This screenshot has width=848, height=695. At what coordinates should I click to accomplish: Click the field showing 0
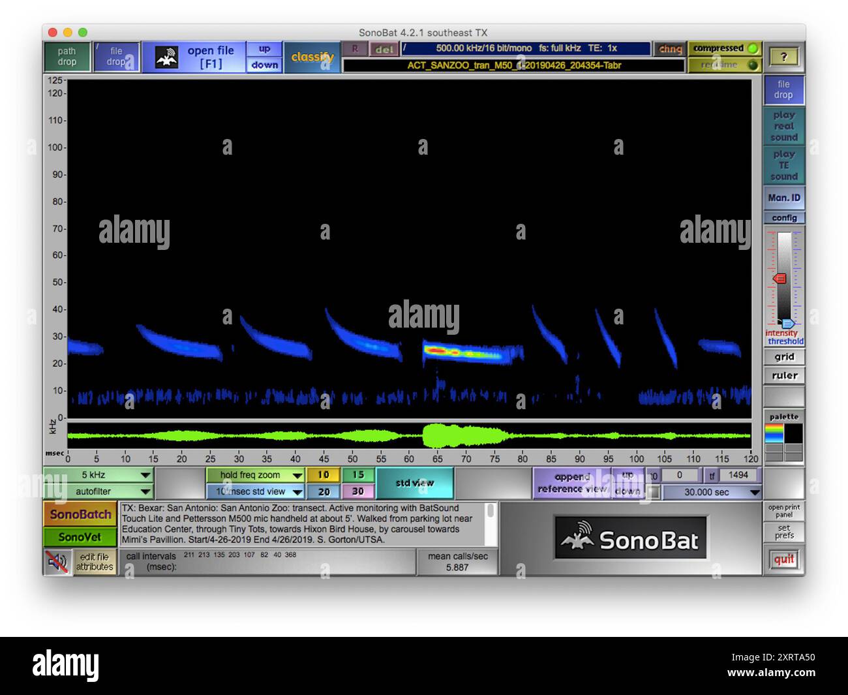679,475
